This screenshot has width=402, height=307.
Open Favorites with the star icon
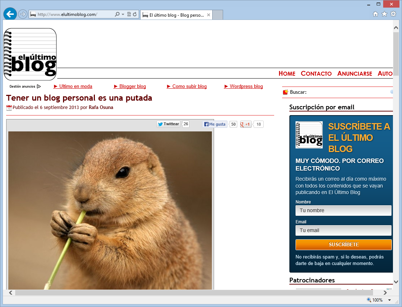pyautogui.click(x=384, y=14)
